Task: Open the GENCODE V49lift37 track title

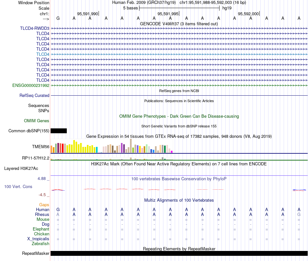Action: tap(179, 24)
